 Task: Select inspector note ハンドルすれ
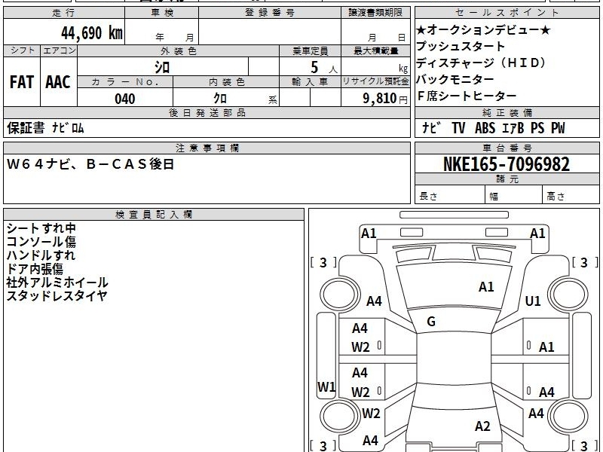(x=41, y=255)
